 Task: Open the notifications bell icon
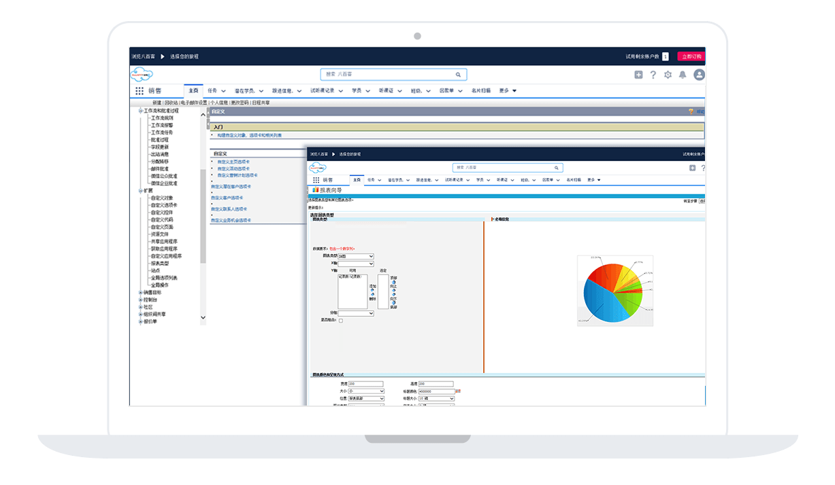point(683,75)
